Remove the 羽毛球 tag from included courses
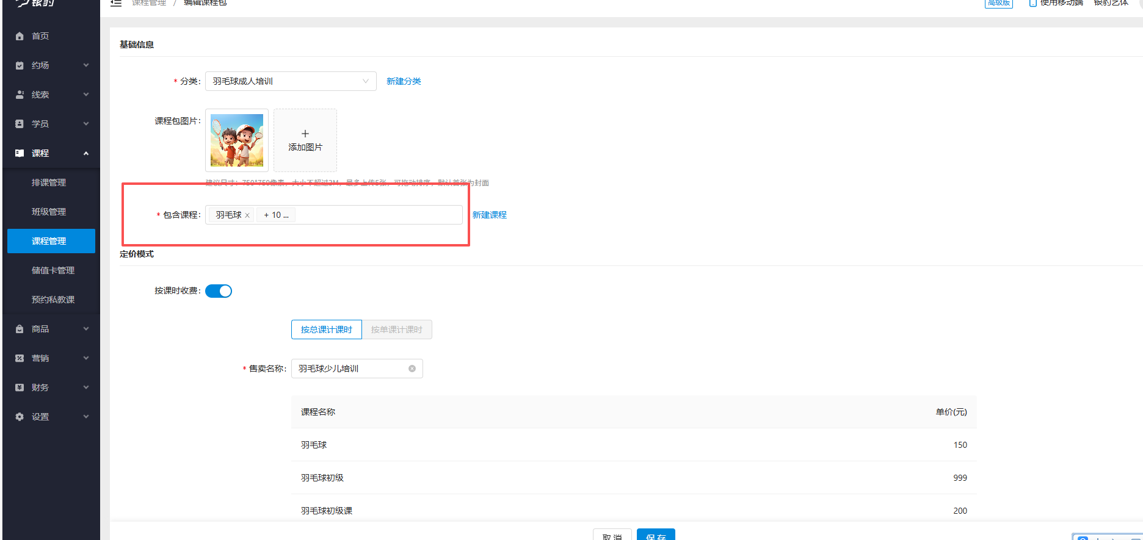The width and height of the screenshot is (1143, 540). [247, 215]
